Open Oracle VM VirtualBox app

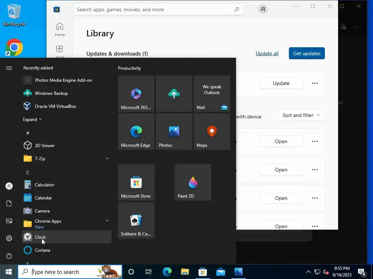67,106
